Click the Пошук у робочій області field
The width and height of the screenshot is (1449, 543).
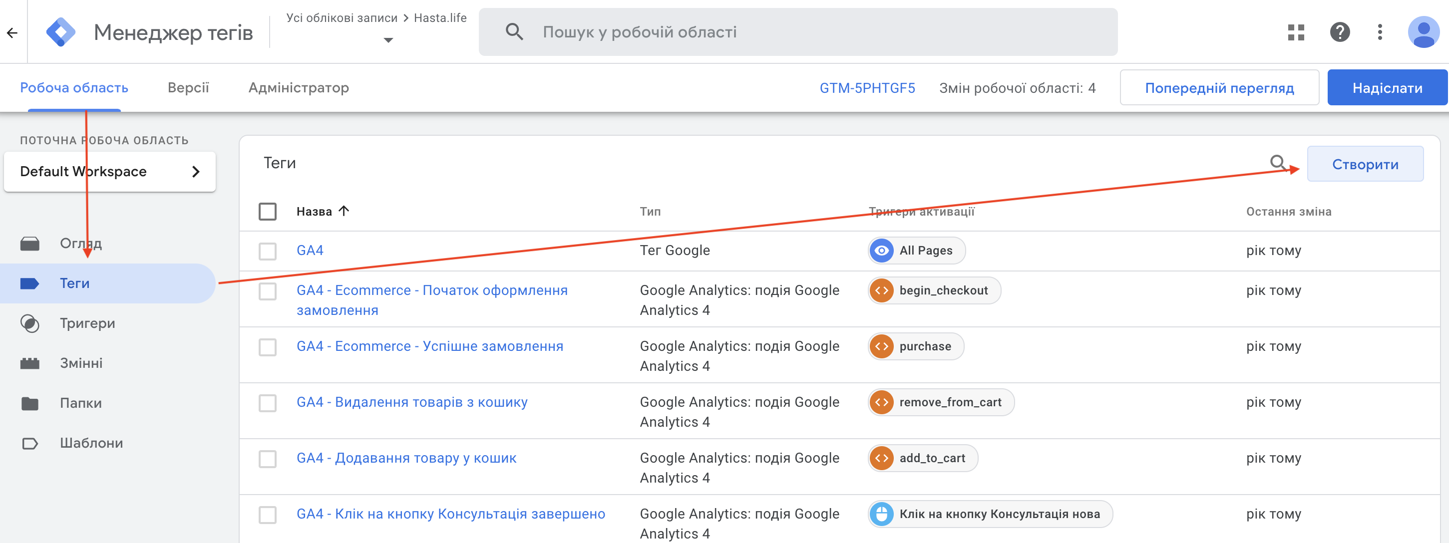click(797, 32)
